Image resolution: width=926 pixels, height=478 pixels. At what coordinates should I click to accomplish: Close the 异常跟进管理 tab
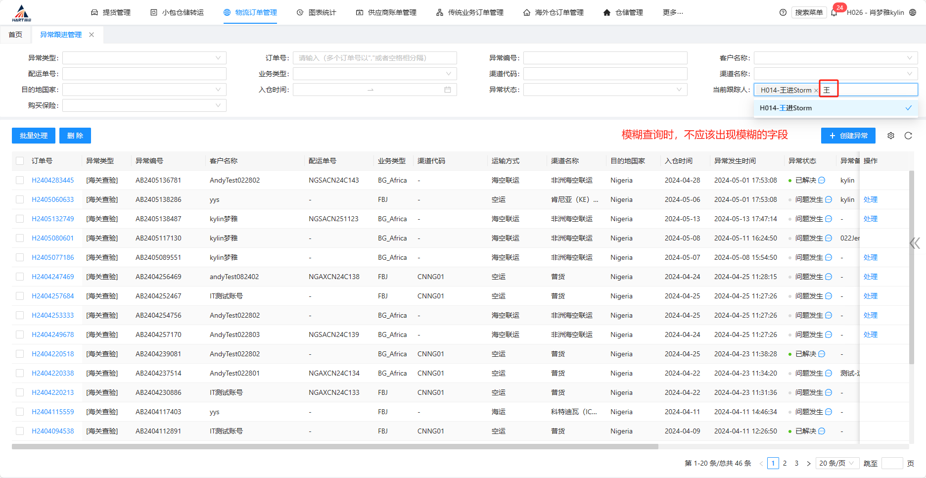coord(92,35)
